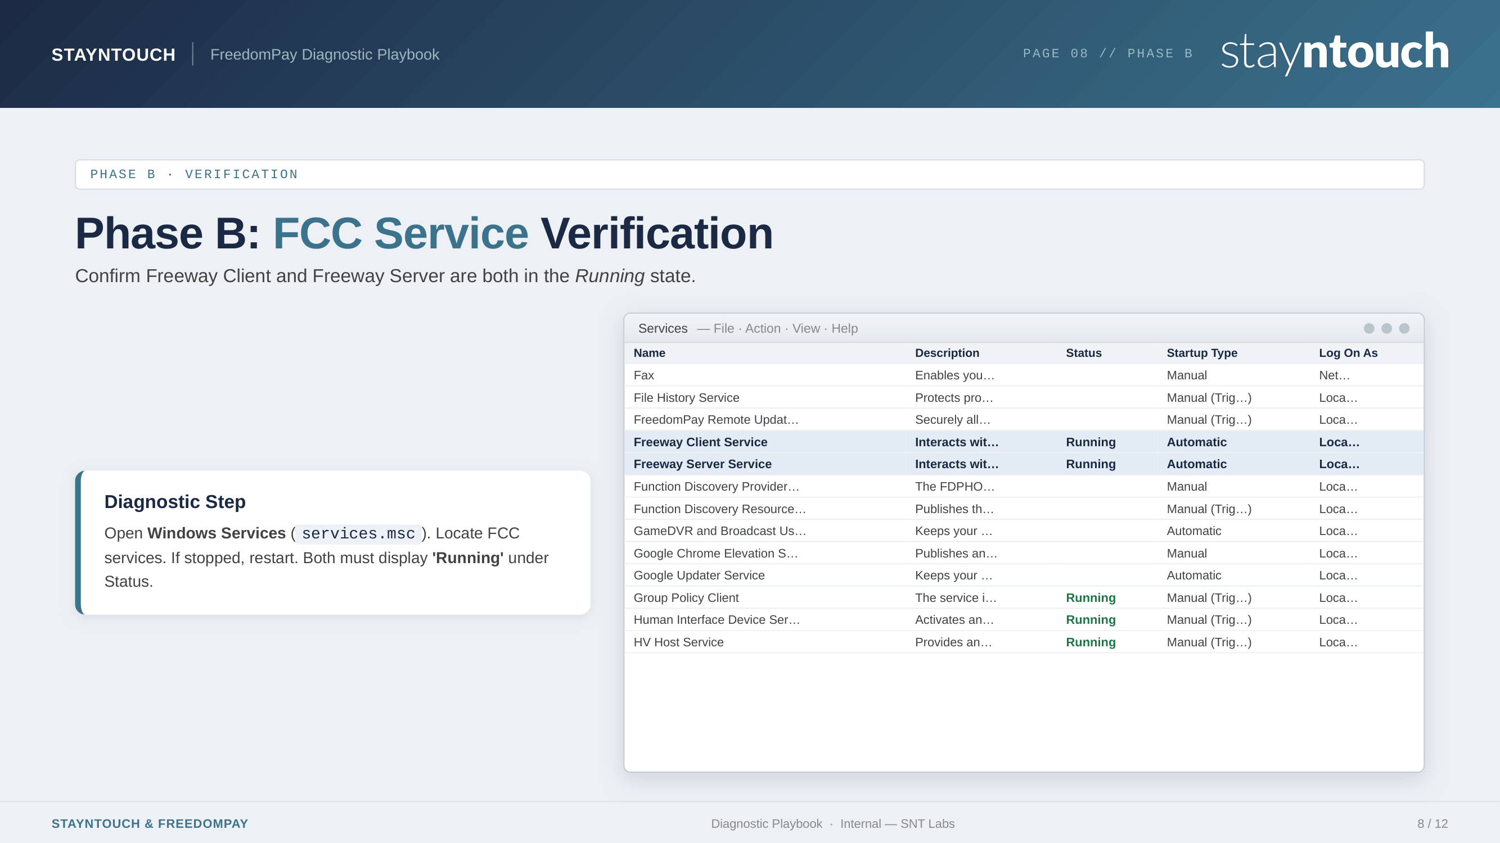Open the File menu in Services
Viewport: 1500px width, 843px height.
click(724, 329)
